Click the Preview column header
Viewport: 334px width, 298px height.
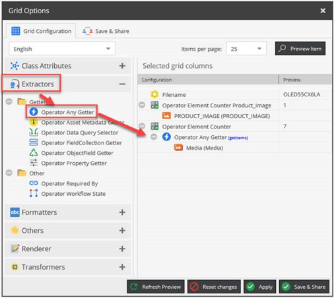click(306, 80)
